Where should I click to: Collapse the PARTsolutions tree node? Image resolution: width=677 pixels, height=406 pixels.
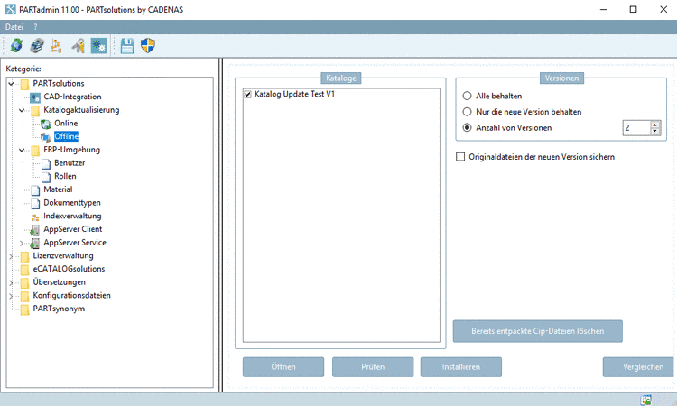11,84
